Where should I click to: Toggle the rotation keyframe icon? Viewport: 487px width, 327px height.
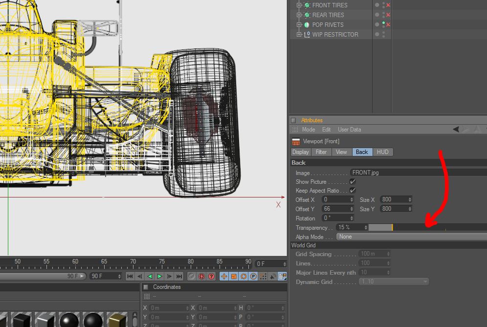pyautogui.click(x=243, y=276)
